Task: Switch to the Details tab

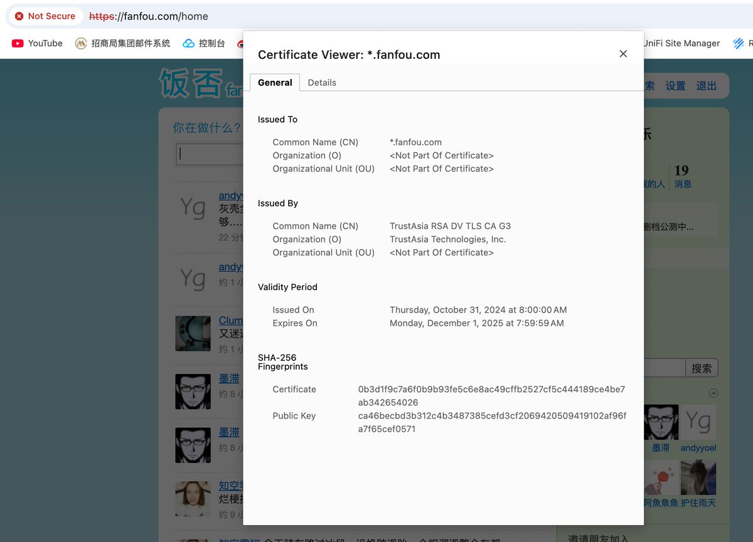Action: click(322, 83)
